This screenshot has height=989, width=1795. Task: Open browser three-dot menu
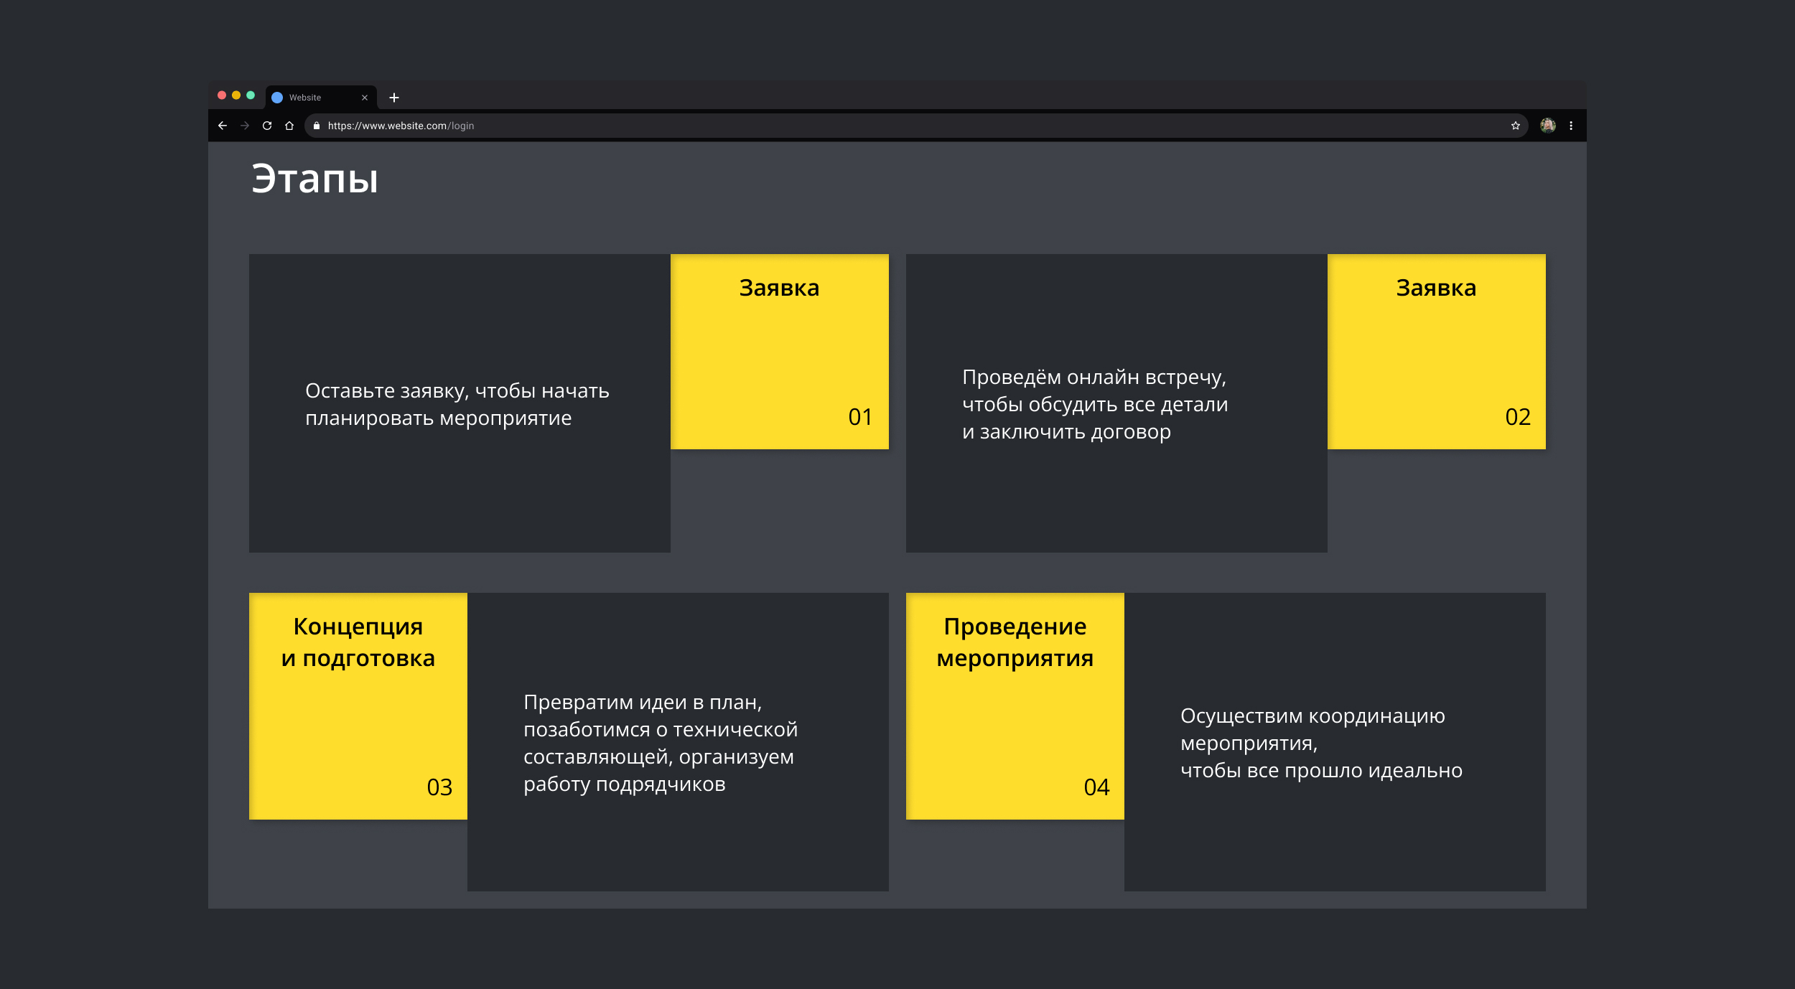(x=1571, y=126)
